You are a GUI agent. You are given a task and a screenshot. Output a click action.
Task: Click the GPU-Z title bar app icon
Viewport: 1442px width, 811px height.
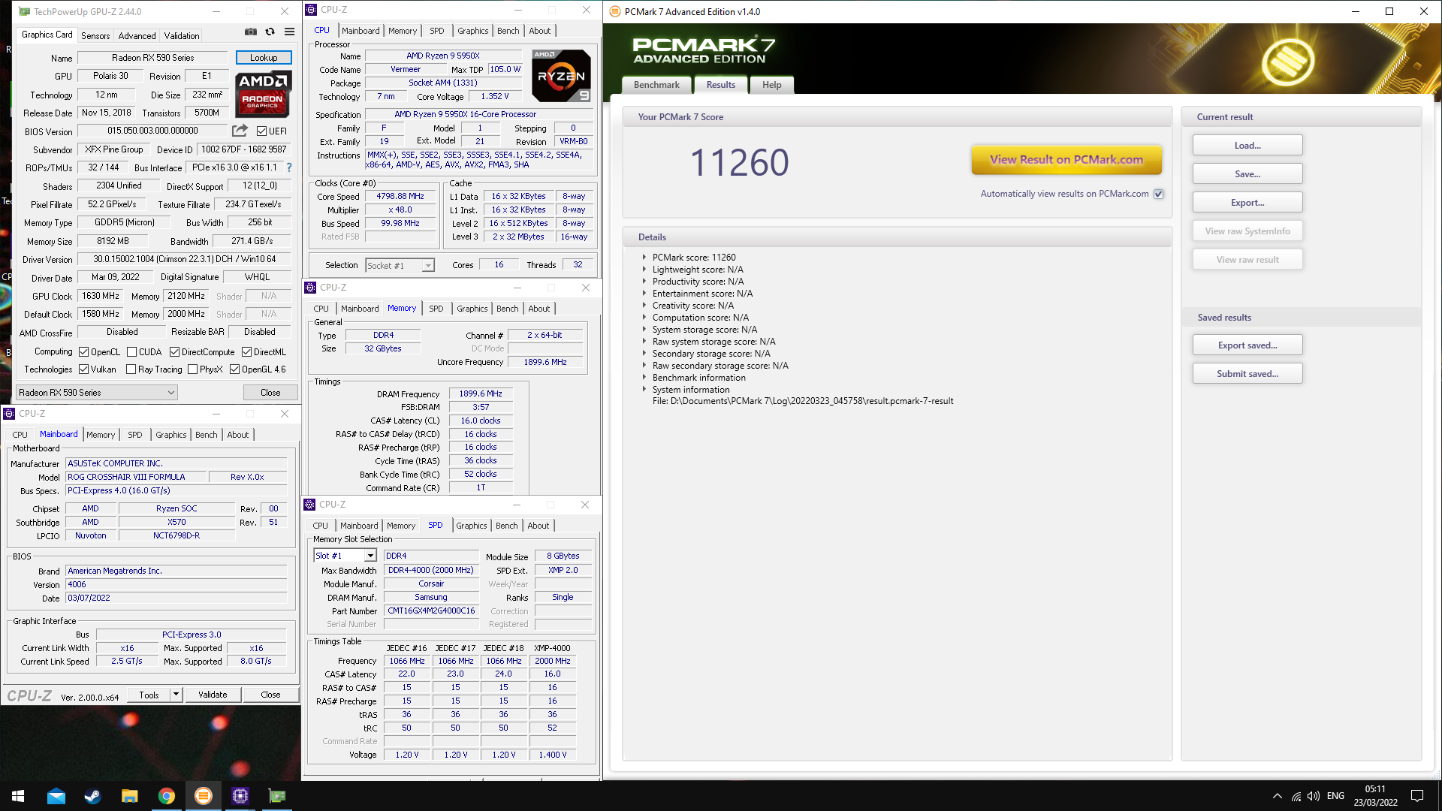pos(24,11)
